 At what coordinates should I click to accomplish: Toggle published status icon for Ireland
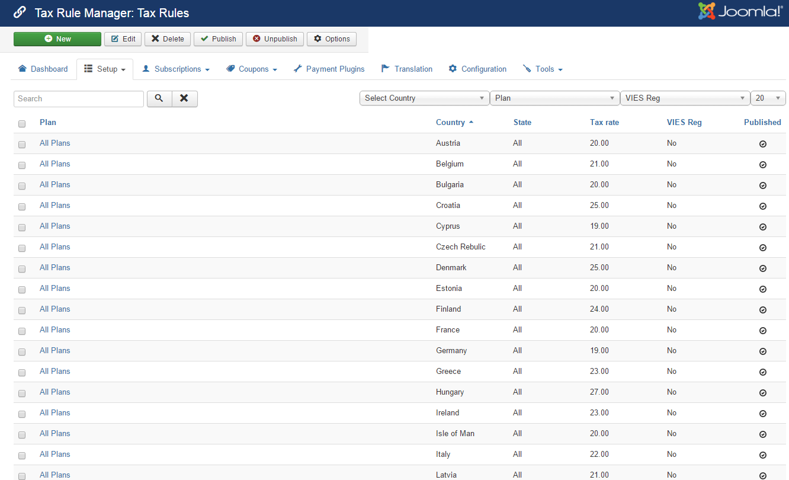coord(763,414)
